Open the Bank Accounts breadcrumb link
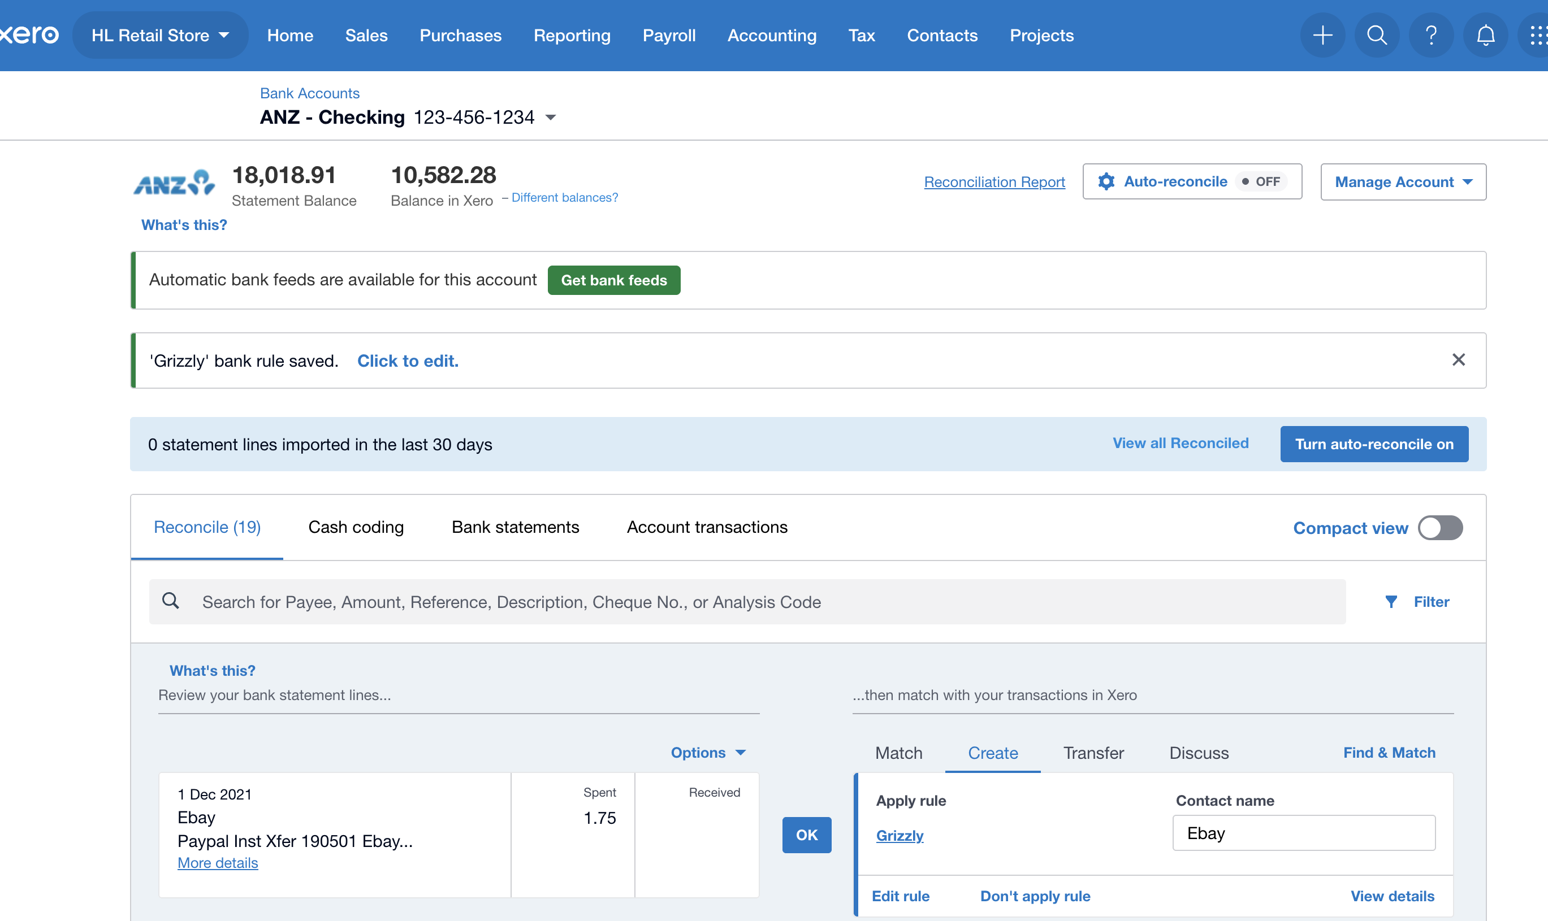Viewport: 1548px width, 921px height. pos(309,93)
